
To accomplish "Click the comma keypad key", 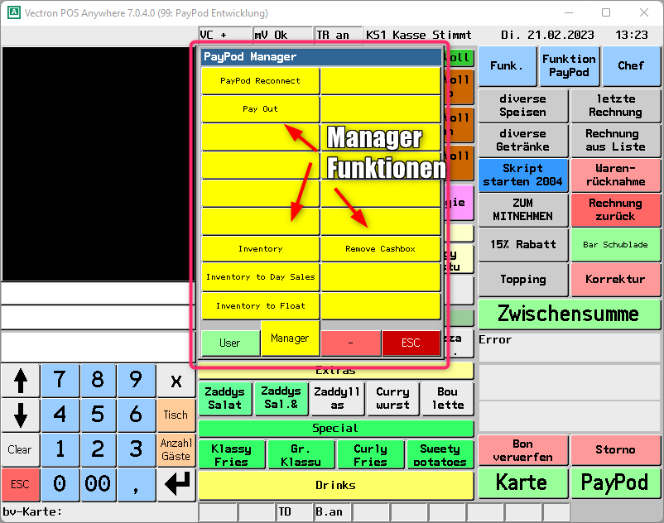I will tap(136, 484).
